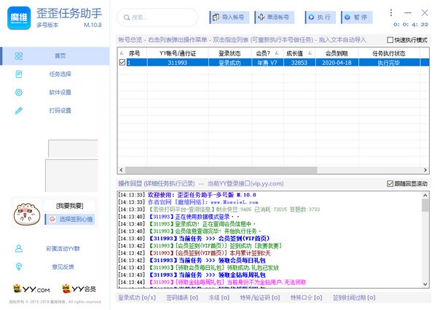The image size is (437, 310).
Task: Open the 打码设置 page
Action: pyautogui.click(x=55, y=111)
